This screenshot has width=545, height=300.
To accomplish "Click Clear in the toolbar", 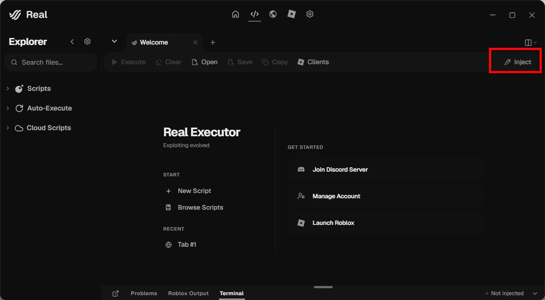I will [168, 62].
